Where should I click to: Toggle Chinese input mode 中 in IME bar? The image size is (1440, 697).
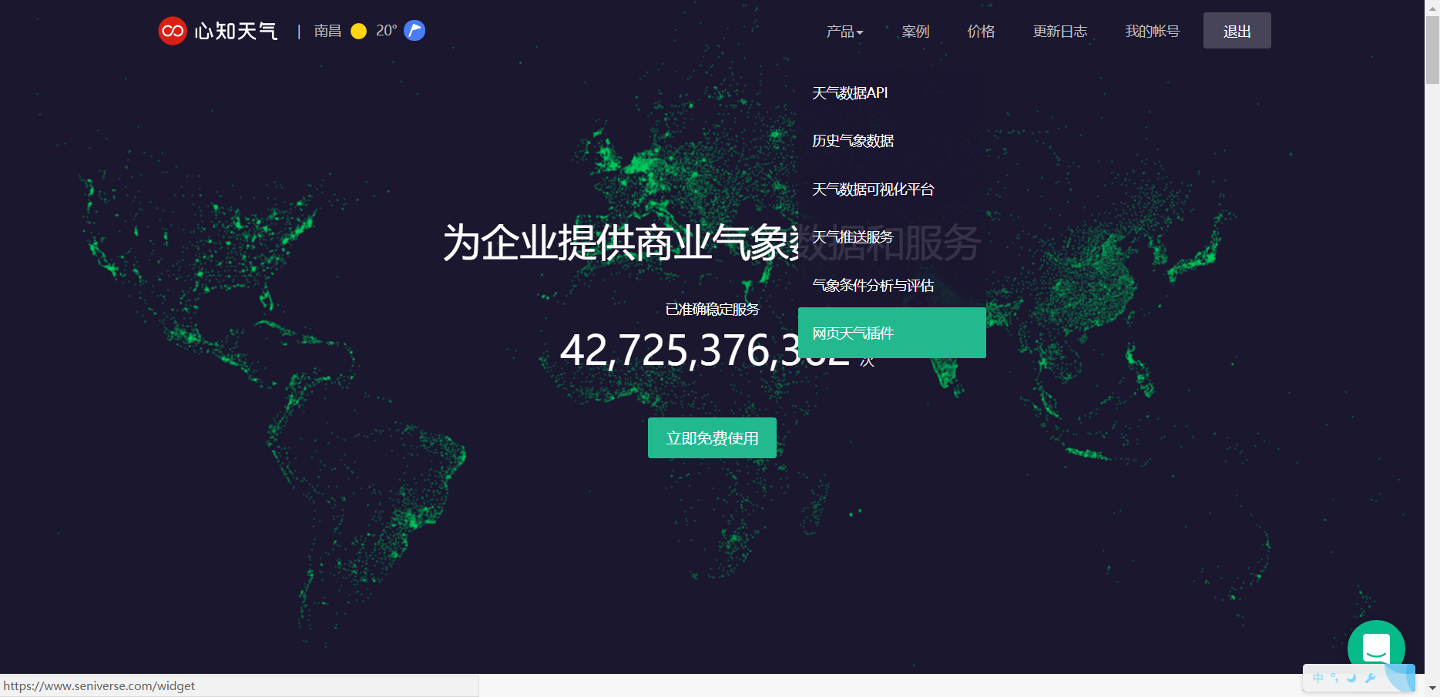pyautogui.click(x=1318, y=678)
